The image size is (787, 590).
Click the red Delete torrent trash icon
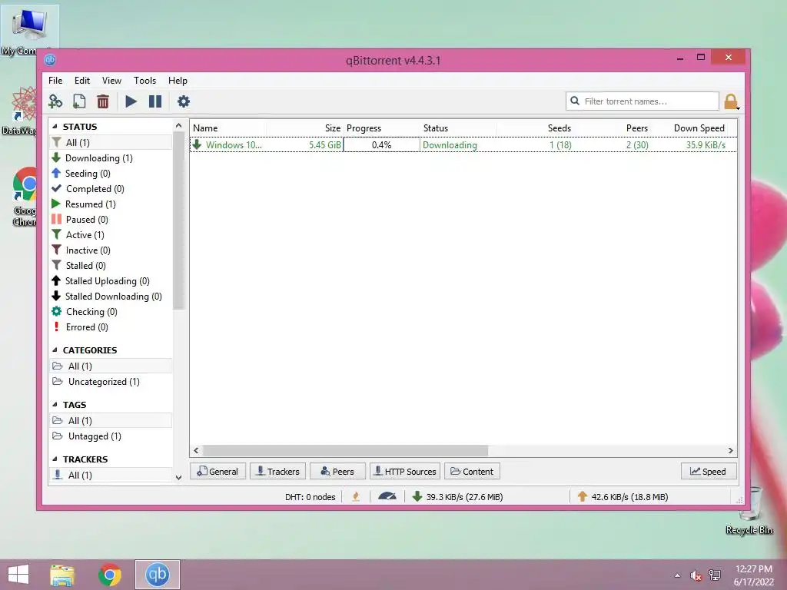tap(103, 101)
